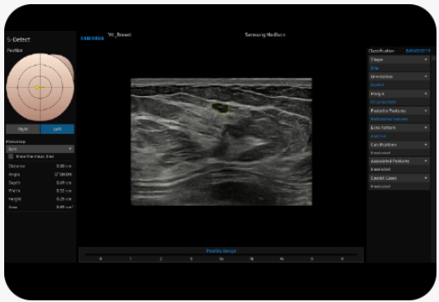Open the Margin dropdown
439x302 pixels.
399,94
